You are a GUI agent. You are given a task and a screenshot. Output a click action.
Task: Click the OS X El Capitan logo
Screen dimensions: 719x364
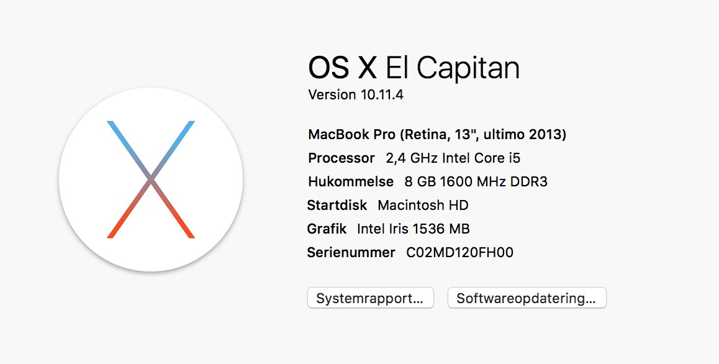pyautogui.click(x=151, y=179)
